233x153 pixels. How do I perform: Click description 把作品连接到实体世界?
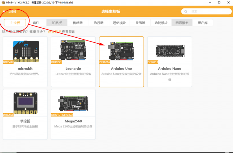(25, 74)
